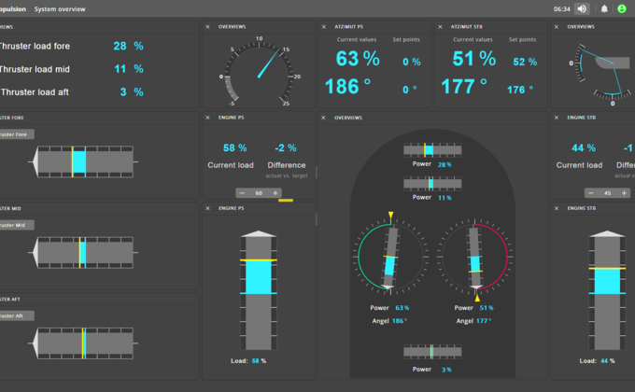Decrease the Engine STB load value
Viewport: 635px width, 392px height.
pyautogui.click(x=591, y=192)
